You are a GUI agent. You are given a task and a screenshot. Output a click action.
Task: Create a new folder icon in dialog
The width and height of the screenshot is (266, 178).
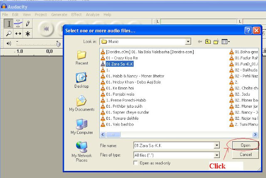pos(216,42)
